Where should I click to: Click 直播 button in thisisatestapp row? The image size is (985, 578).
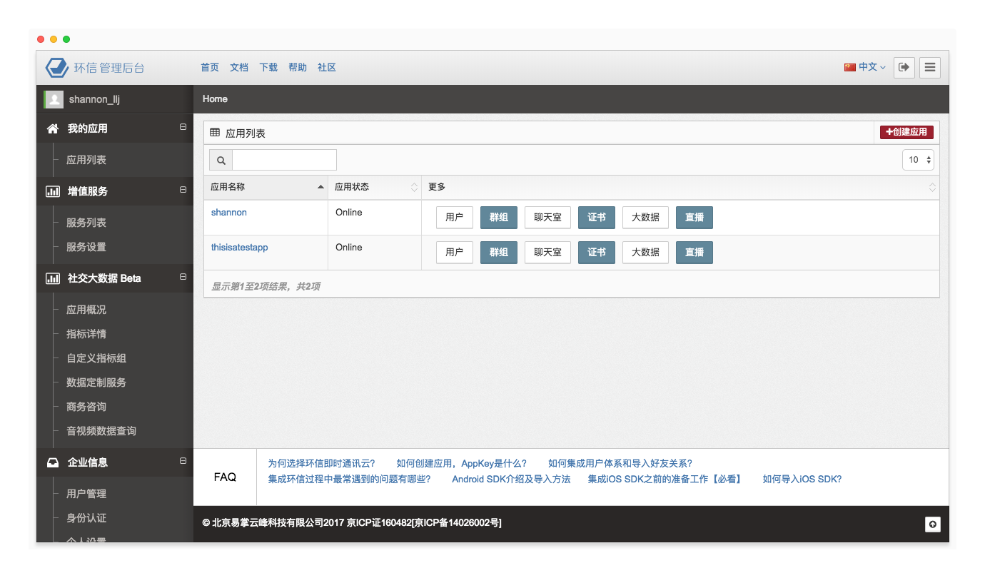pos(694,253)
